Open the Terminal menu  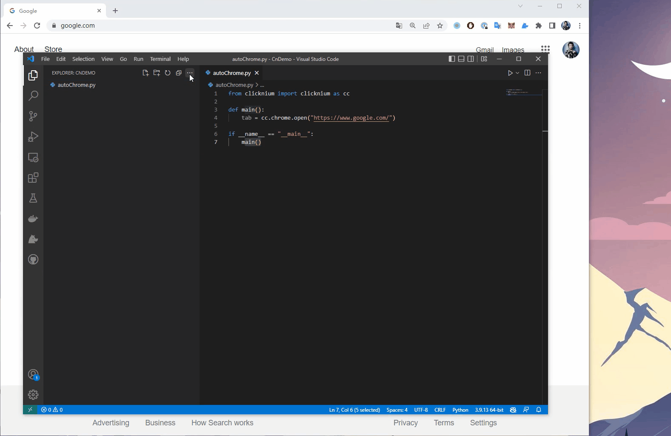[x=160, y=59]
